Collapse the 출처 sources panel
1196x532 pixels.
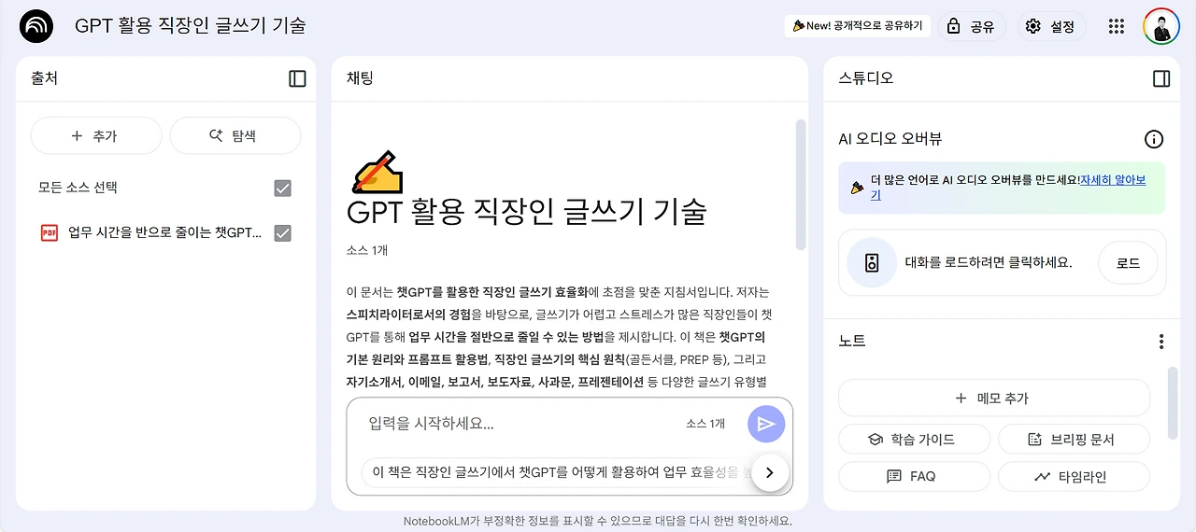click(x=297, y=78)
